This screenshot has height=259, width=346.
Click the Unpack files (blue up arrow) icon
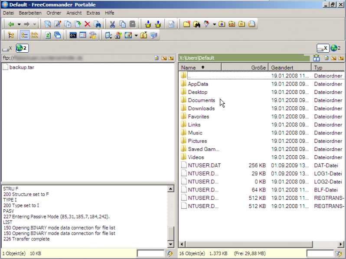(x=158, y=24)
